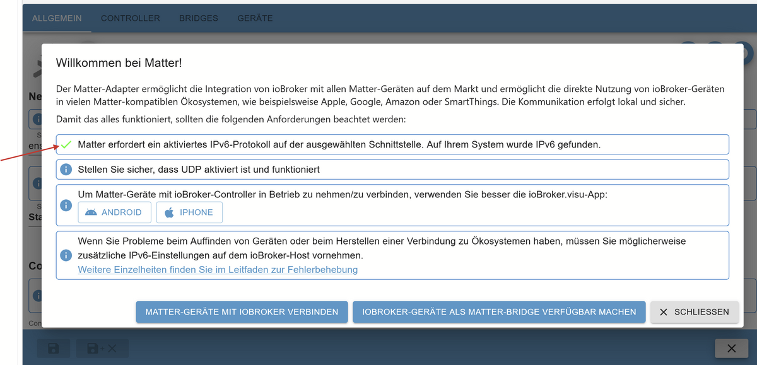Click the save-and-close icon in the bottom bar

(x=102, y=349)
